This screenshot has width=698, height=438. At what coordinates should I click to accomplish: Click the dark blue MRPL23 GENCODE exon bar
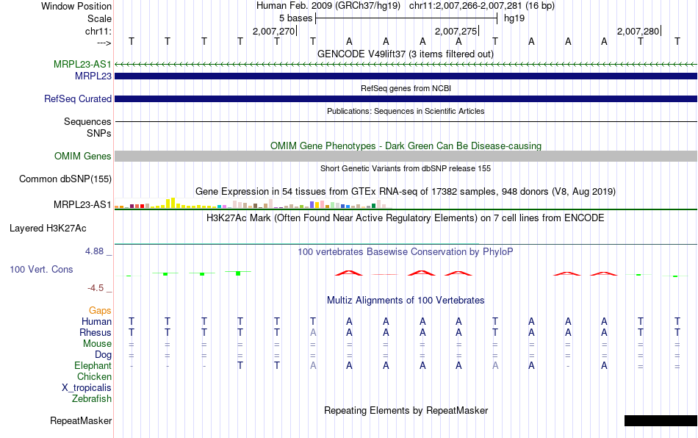point(406,76)
